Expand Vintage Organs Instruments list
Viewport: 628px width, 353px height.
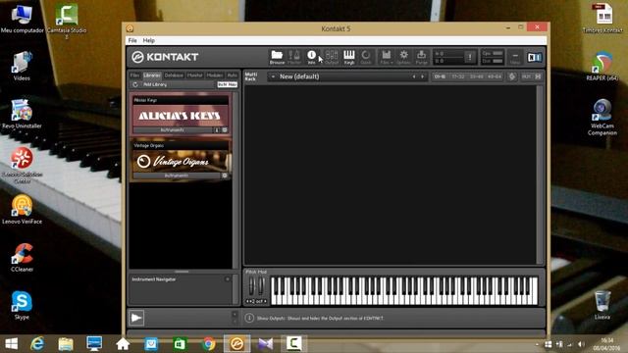click(x=177, y=176)
